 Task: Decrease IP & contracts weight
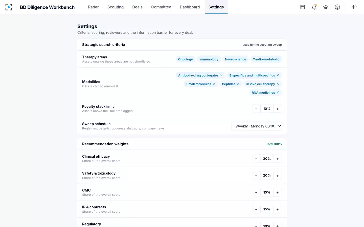pos(256,209)
